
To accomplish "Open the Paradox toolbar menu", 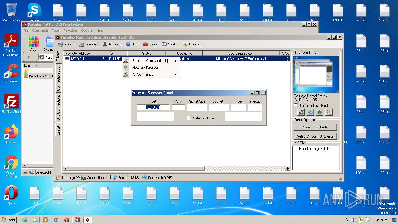I will tap(89, 44).
